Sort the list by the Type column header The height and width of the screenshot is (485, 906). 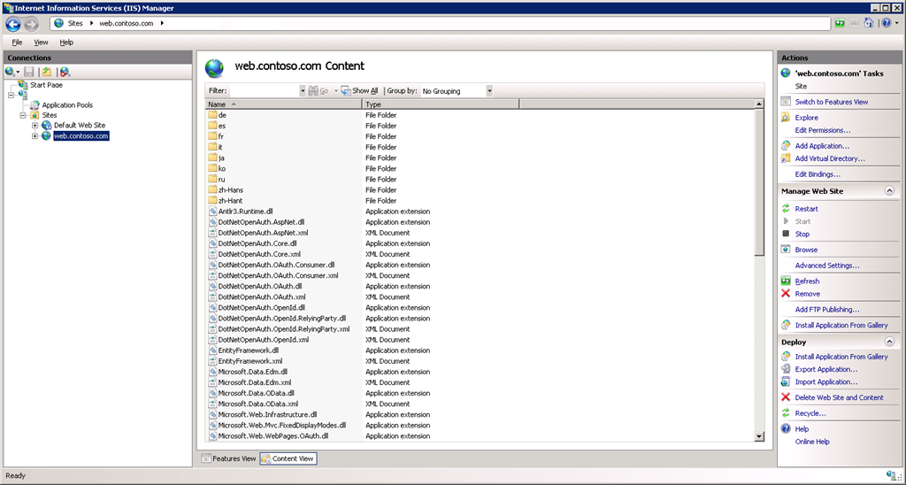[x=441, y=104]
